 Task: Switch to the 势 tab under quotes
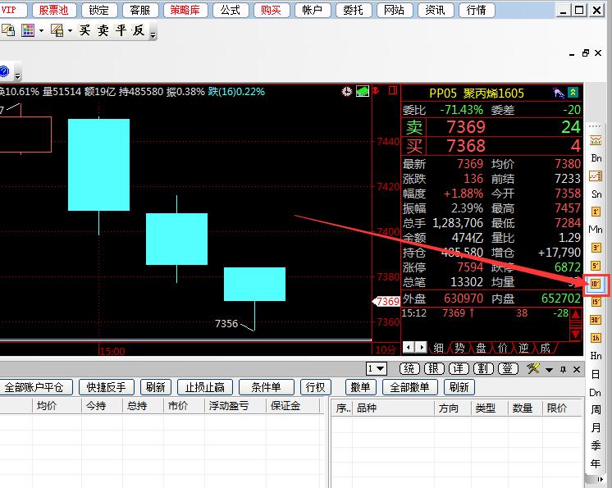click(x=459, y=348)
